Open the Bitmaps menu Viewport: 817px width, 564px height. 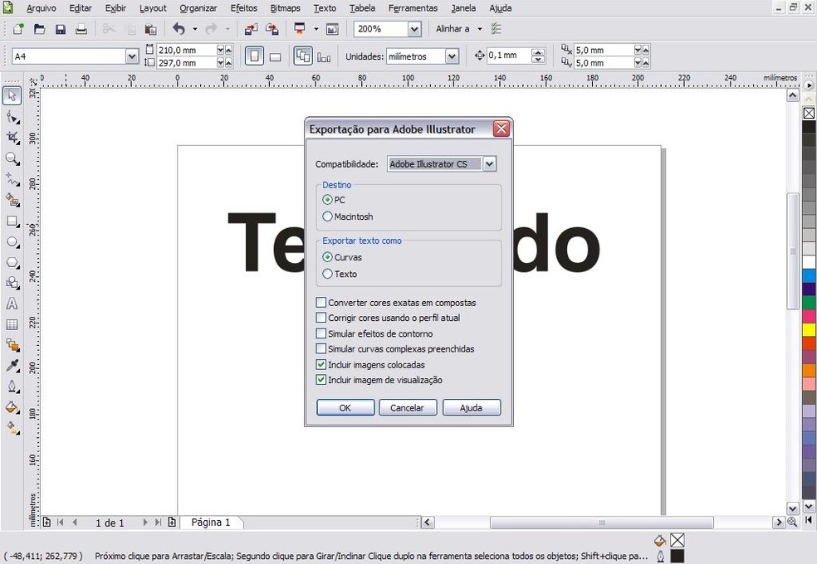point(285,7)
